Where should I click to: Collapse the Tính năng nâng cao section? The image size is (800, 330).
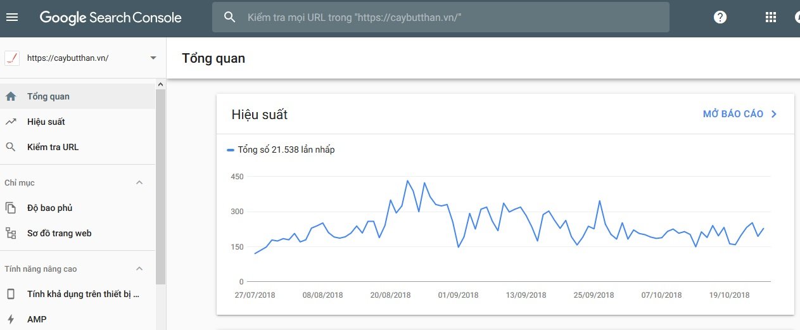(x=140, y=269)
